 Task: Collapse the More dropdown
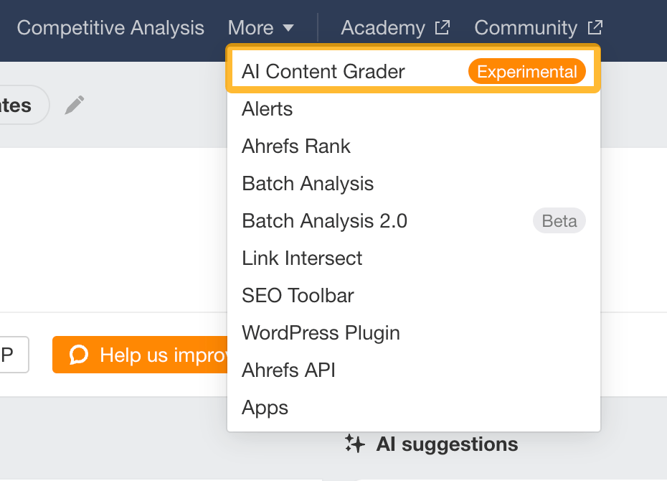click(x=261, y=27)
